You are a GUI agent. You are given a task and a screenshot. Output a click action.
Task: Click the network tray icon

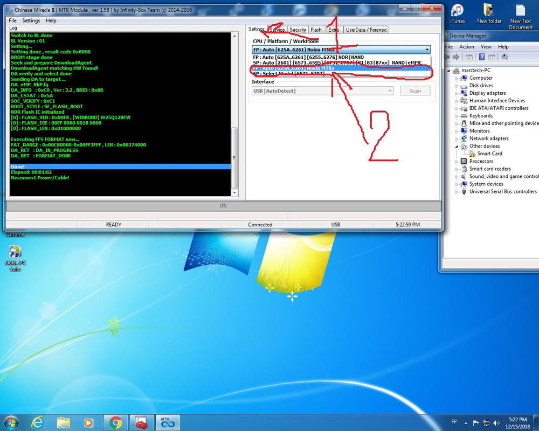486,423
